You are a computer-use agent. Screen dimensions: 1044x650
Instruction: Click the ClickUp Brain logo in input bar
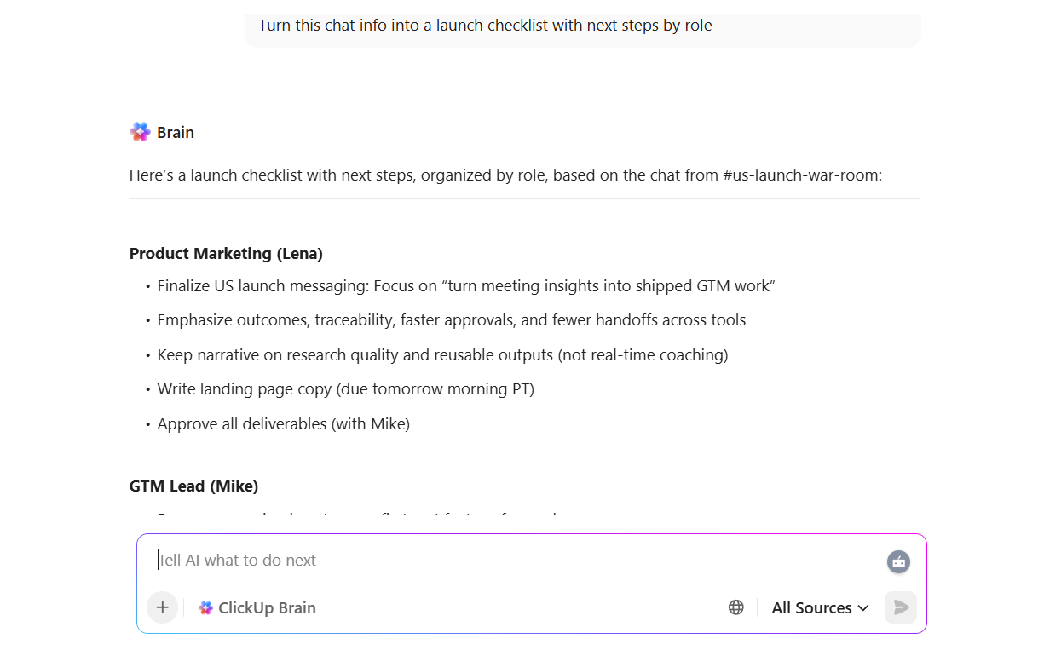click(205, 608)
